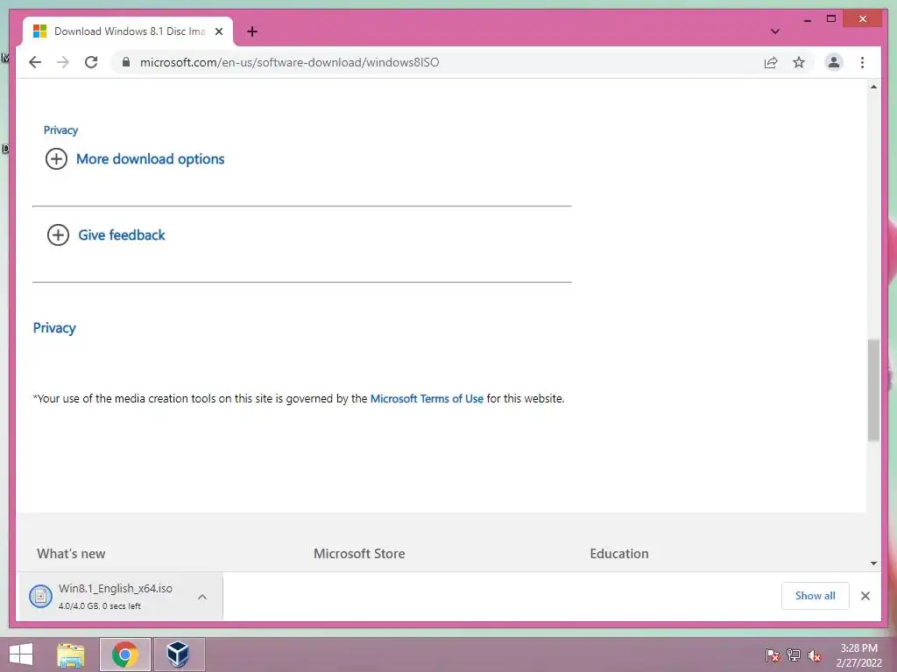Viewport: 897px width, 672px height.
Task: Open the clock showing 3:28 PM
Action: click(858, 655)
